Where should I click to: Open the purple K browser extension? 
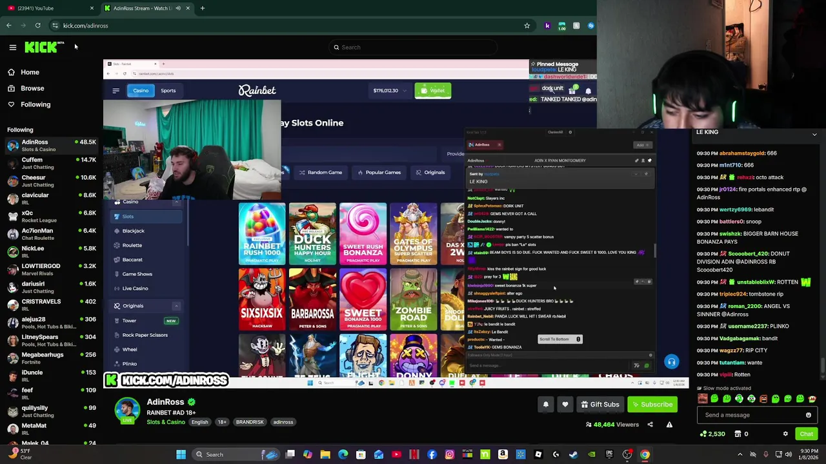tap(547, 26)
